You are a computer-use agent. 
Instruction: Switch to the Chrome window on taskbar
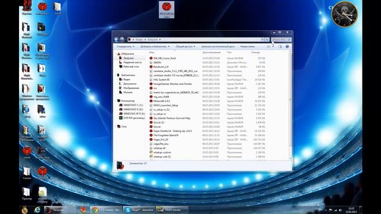coord(106,210)
